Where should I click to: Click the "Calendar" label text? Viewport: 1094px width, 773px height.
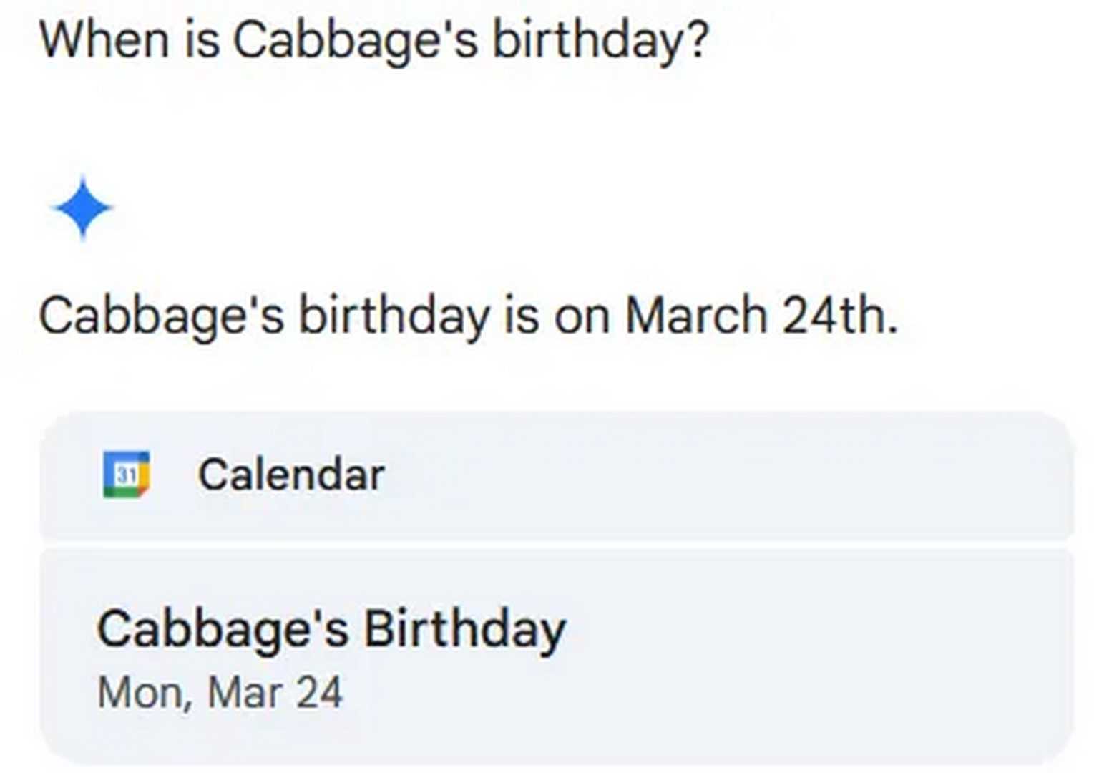[x=291, y=475]
